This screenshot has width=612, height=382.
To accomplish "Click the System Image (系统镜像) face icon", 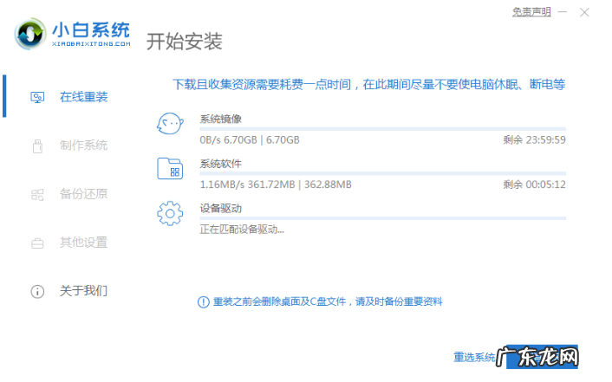I will point(170,124).
